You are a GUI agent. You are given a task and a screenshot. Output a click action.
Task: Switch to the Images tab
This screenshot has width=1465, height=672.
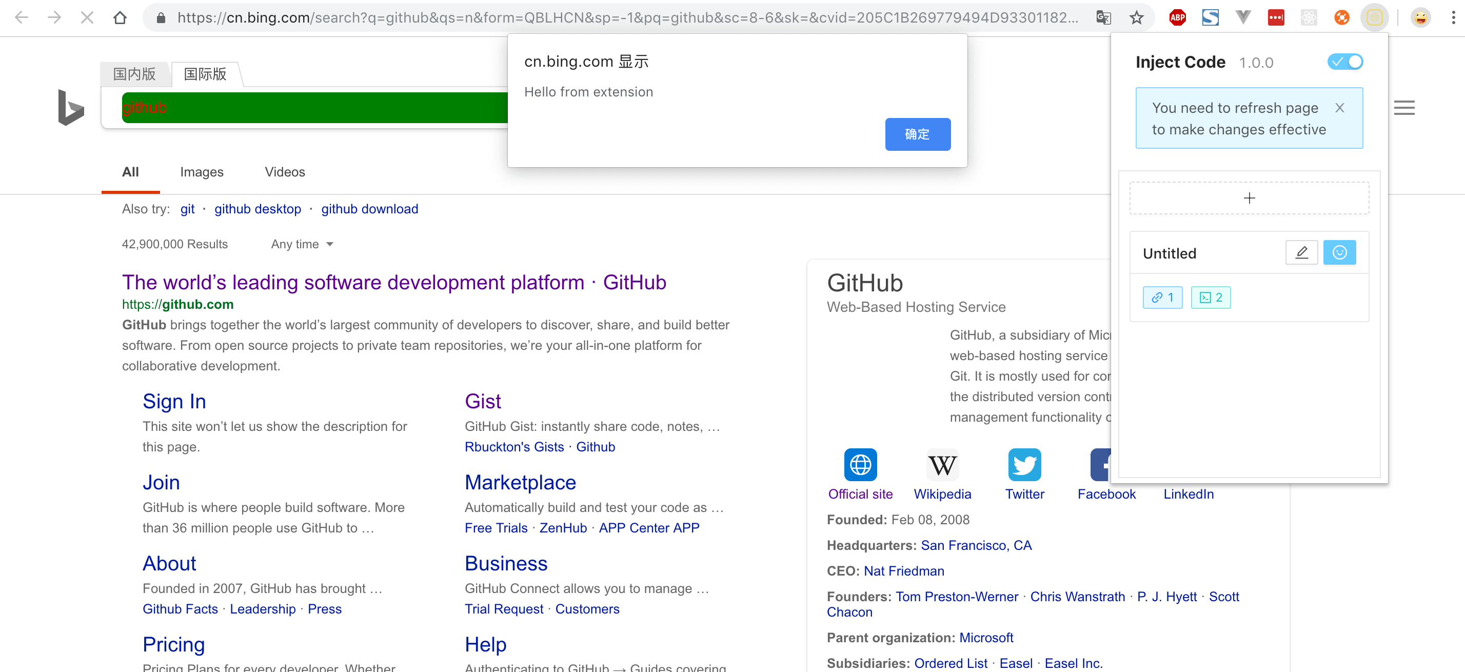(x=202, y=172)
